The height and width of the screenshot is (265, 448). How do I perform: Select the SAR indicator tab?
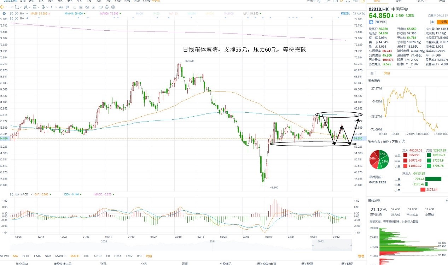[x=48, y=256]
